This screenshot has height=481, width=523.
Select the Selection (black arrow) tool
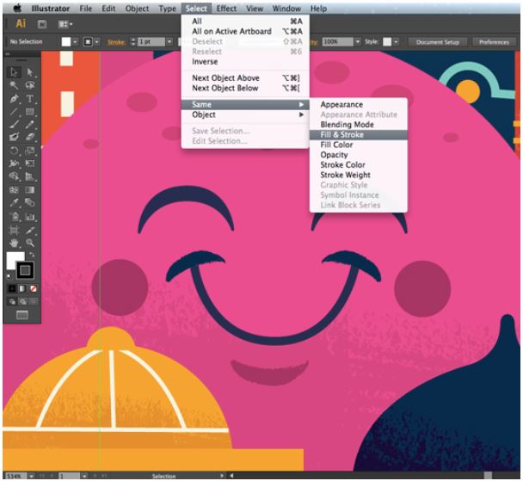(14, 72)
